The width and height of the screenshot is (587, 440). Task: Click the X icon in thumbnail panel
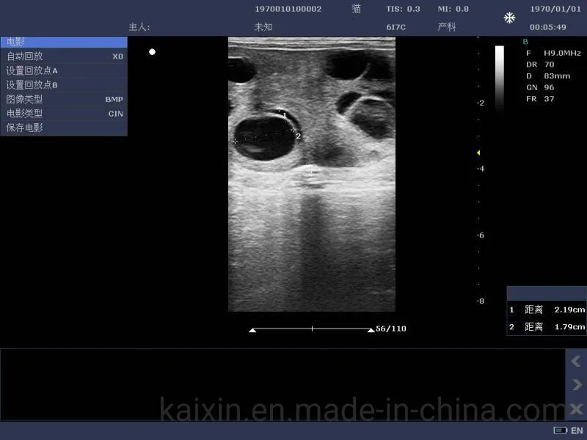coord(576,408)
